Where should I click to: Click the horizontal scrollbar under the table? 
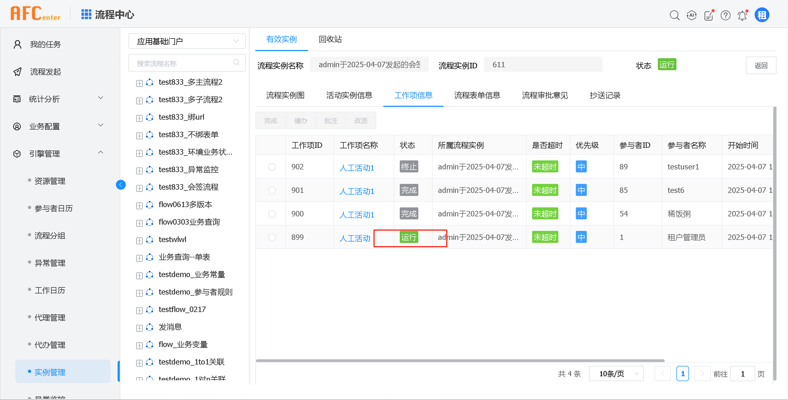[x=460, y=361]
